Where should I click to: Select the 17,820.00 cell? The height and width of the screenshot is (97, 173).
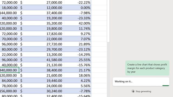(42, 34)
